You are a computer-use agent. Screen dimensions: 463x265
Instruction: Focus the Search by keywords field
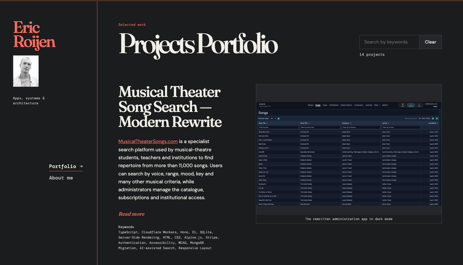click(389, 42)
